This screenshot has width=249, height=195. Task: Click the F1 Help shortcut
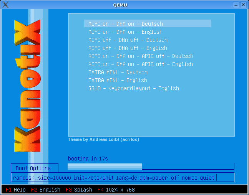[x=15, y=190]
